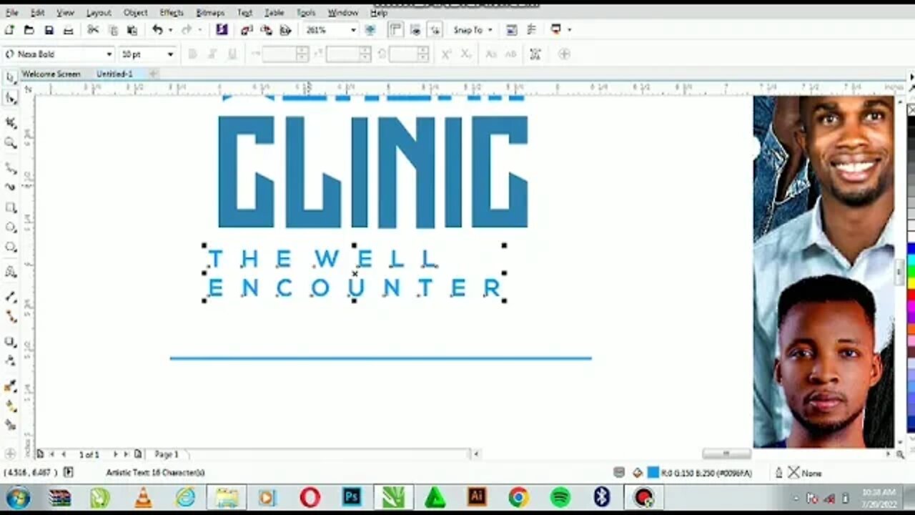This screenshot has height=515, width=915.
Task: Save the document with the floppy disk icon
Action: pyautogui.click(x=49, y=30)
